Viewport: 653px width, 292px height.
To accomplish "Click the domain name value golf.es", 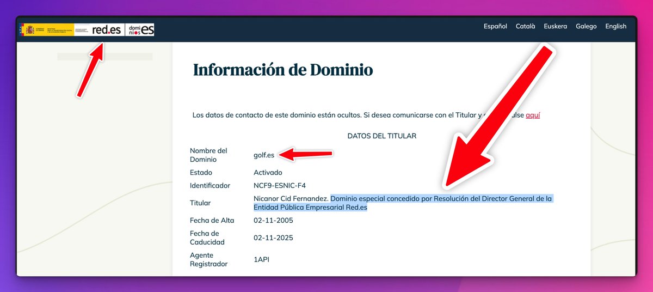I will 264,155.
